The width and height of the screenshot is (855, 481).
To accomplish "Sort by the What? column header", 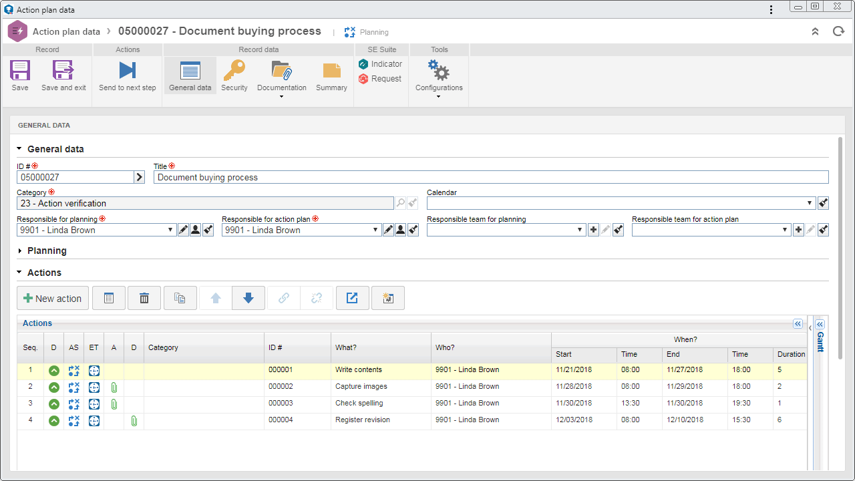I will [x=381, y=347].
